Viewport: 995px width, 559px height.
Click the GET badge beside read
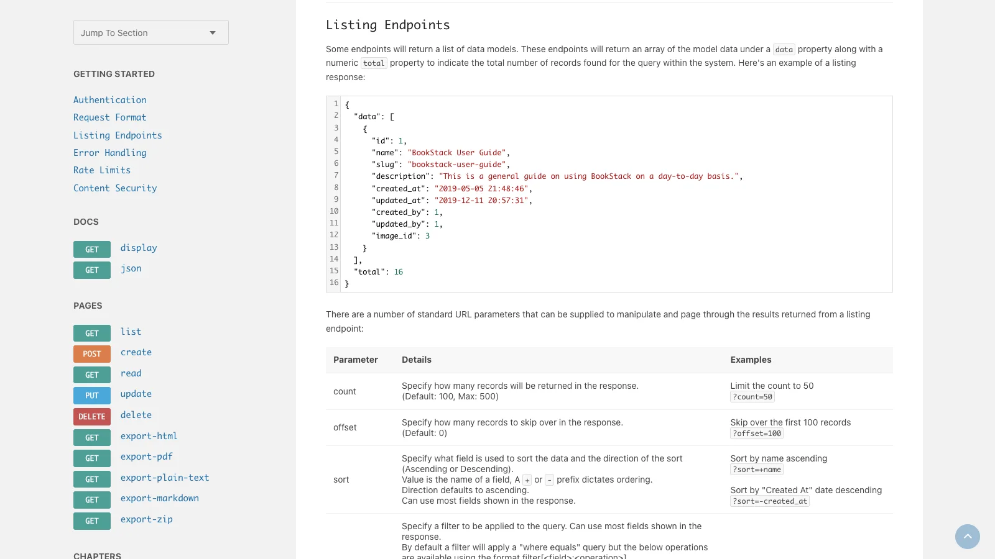pos(92,375)
